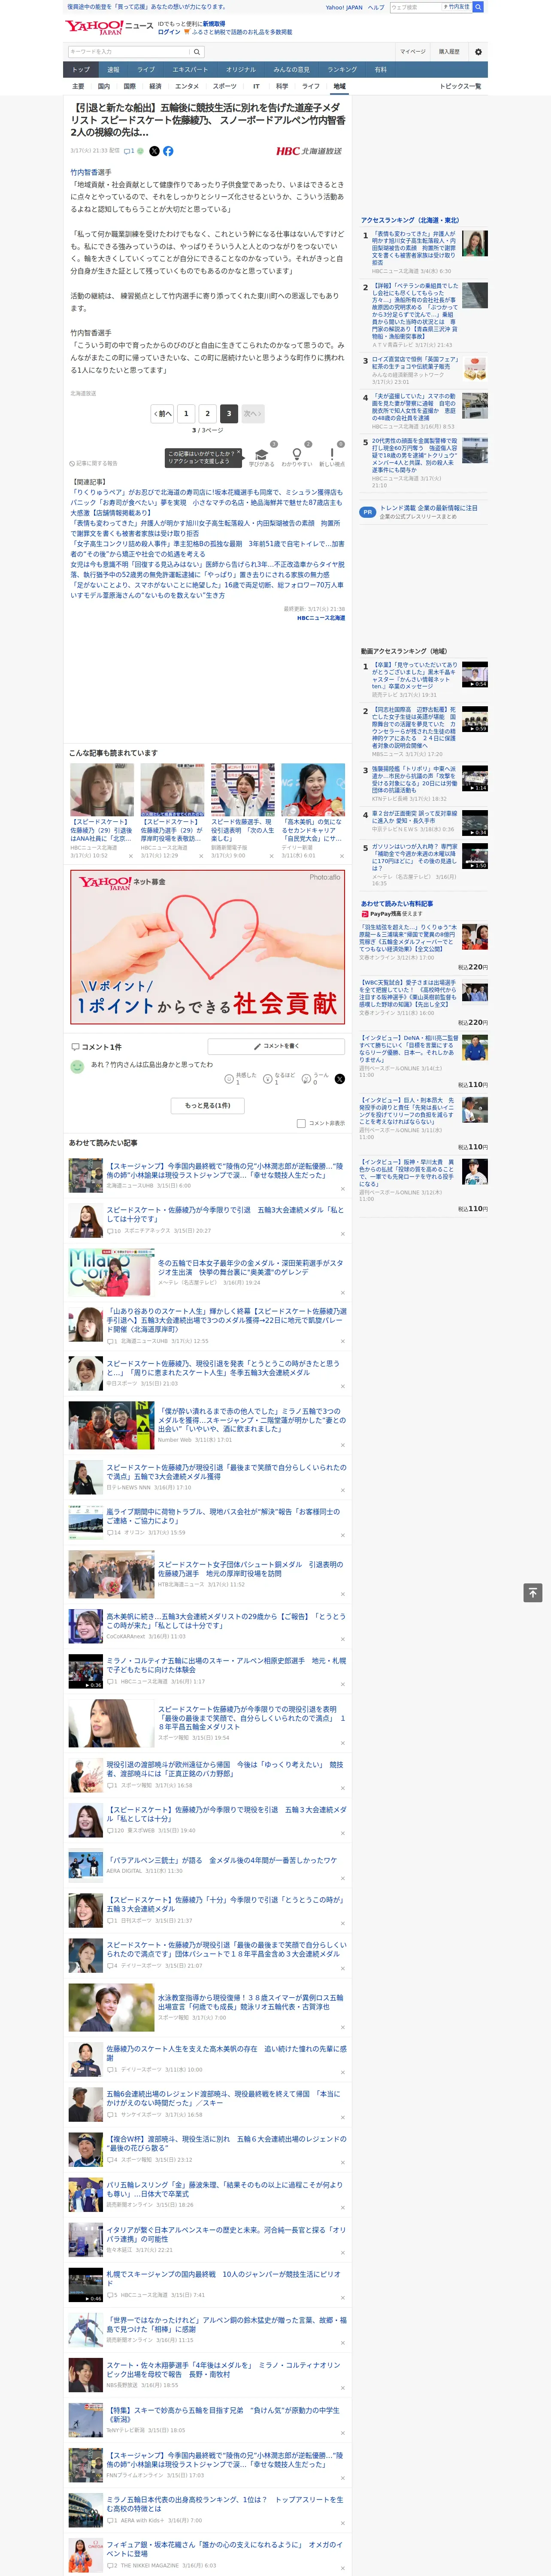Click the HBC 北海道放送 logo
Screen dimensions: 551x2576
(x=309, y=151)
